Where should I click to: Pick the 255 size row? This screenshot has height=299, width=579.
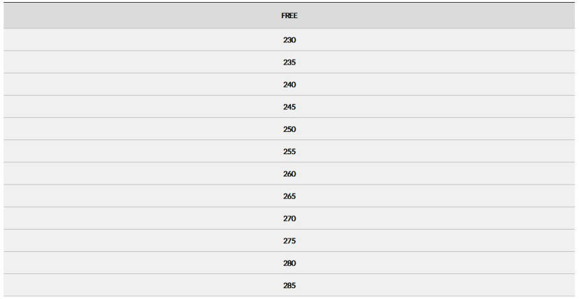point(289,152)
